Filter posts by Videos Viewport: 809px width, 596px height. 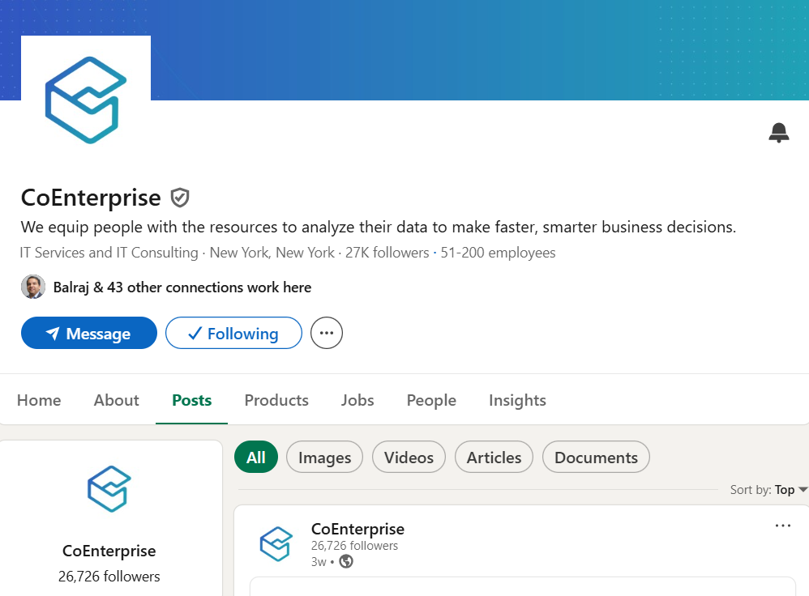click(409, 458)
